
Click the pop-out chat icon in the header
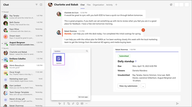click(171, 5)
